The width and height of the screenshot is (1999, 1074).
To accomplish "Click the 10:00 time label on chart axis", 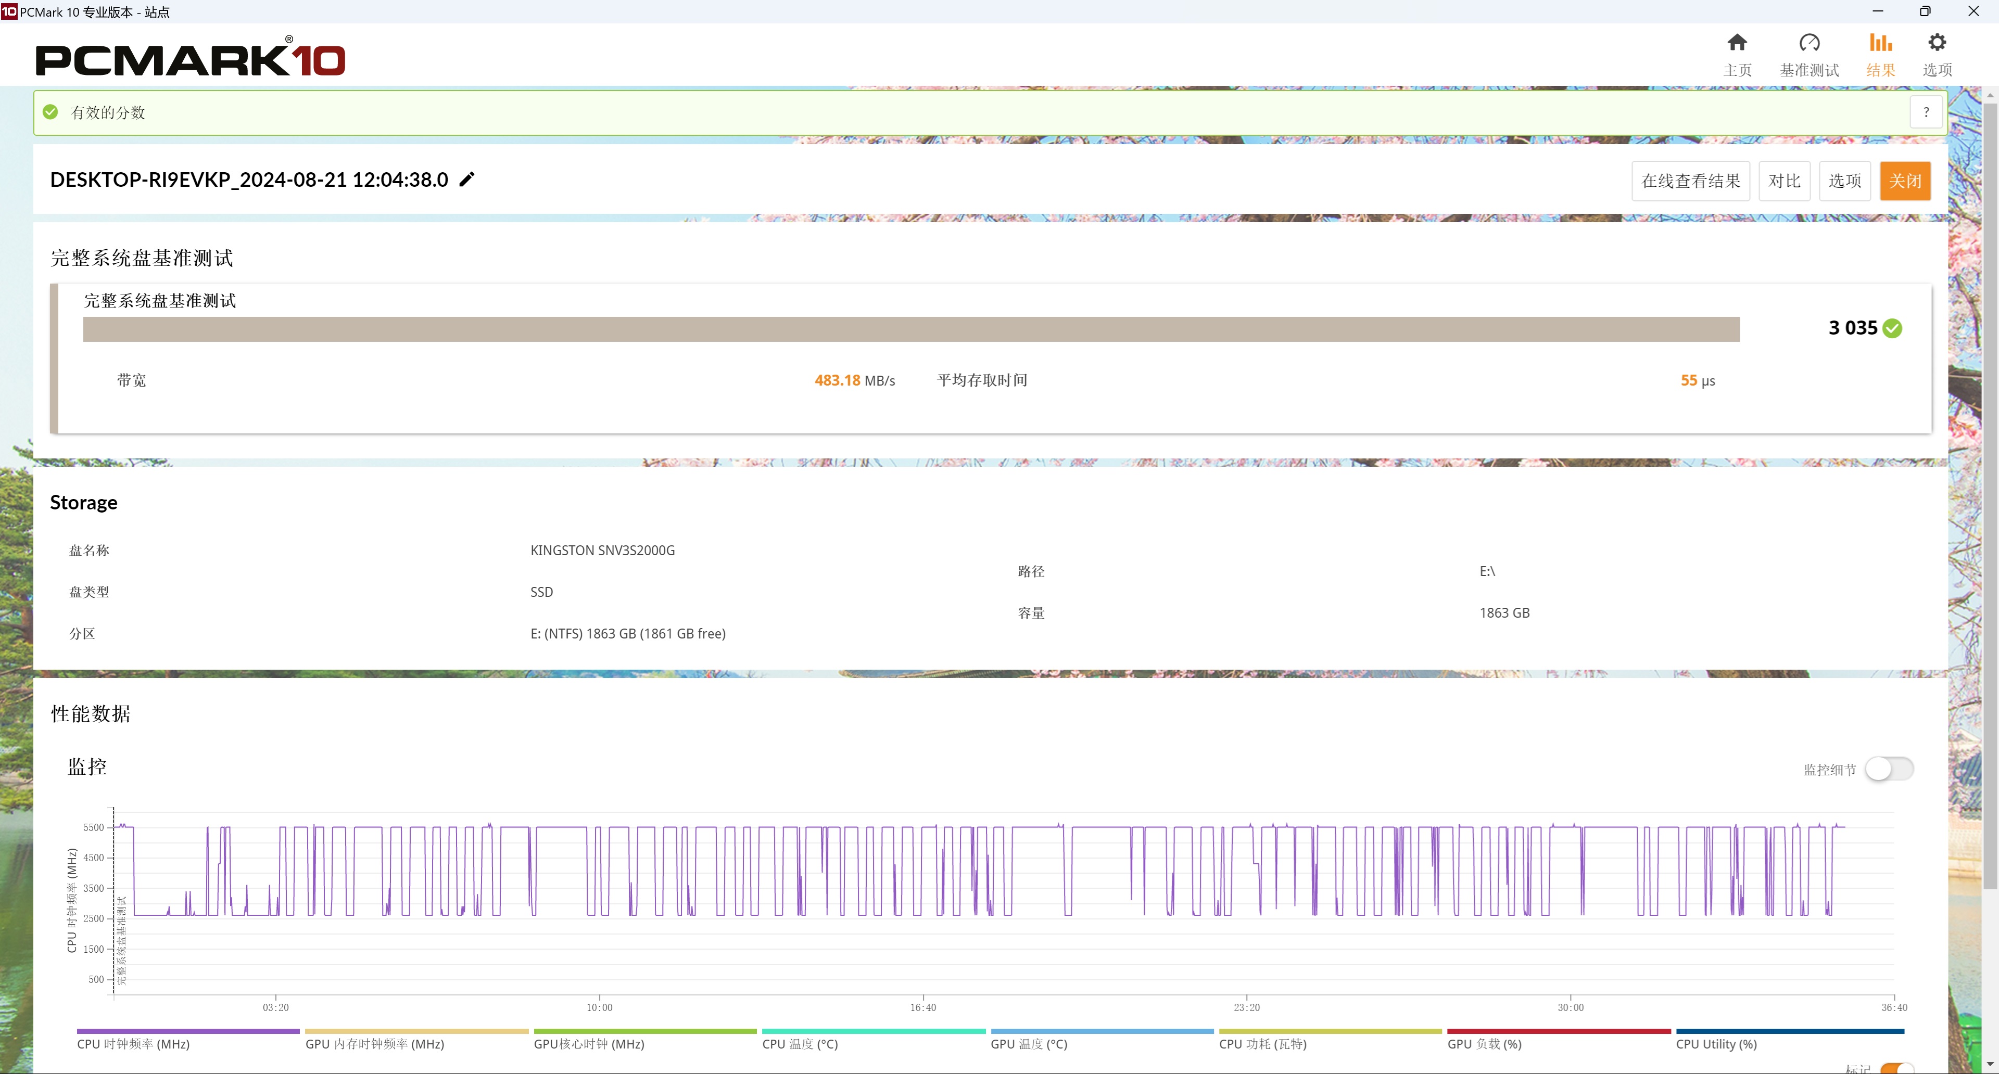I will pyautogui.click(x=599, y=1007).
